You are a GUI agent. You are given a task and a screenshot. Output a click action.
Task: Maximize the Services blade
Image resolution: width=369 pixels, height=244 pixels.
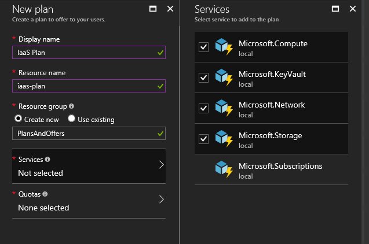click(335, 9)
